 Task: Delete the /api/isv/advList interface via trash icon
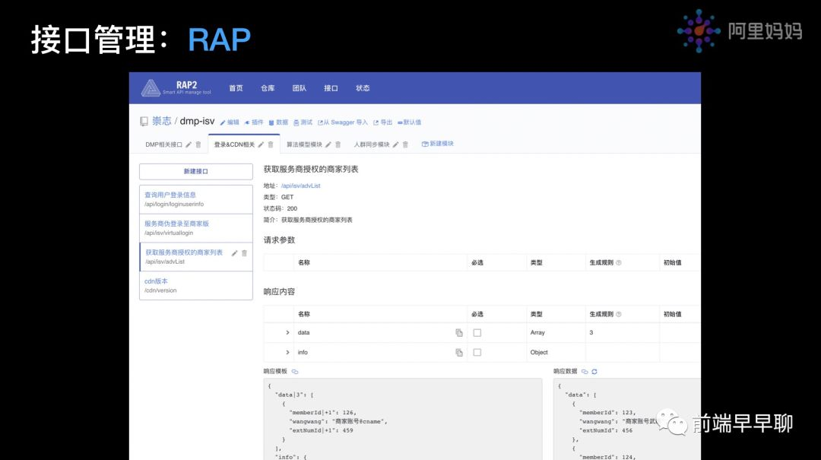(x=244, y=253)
